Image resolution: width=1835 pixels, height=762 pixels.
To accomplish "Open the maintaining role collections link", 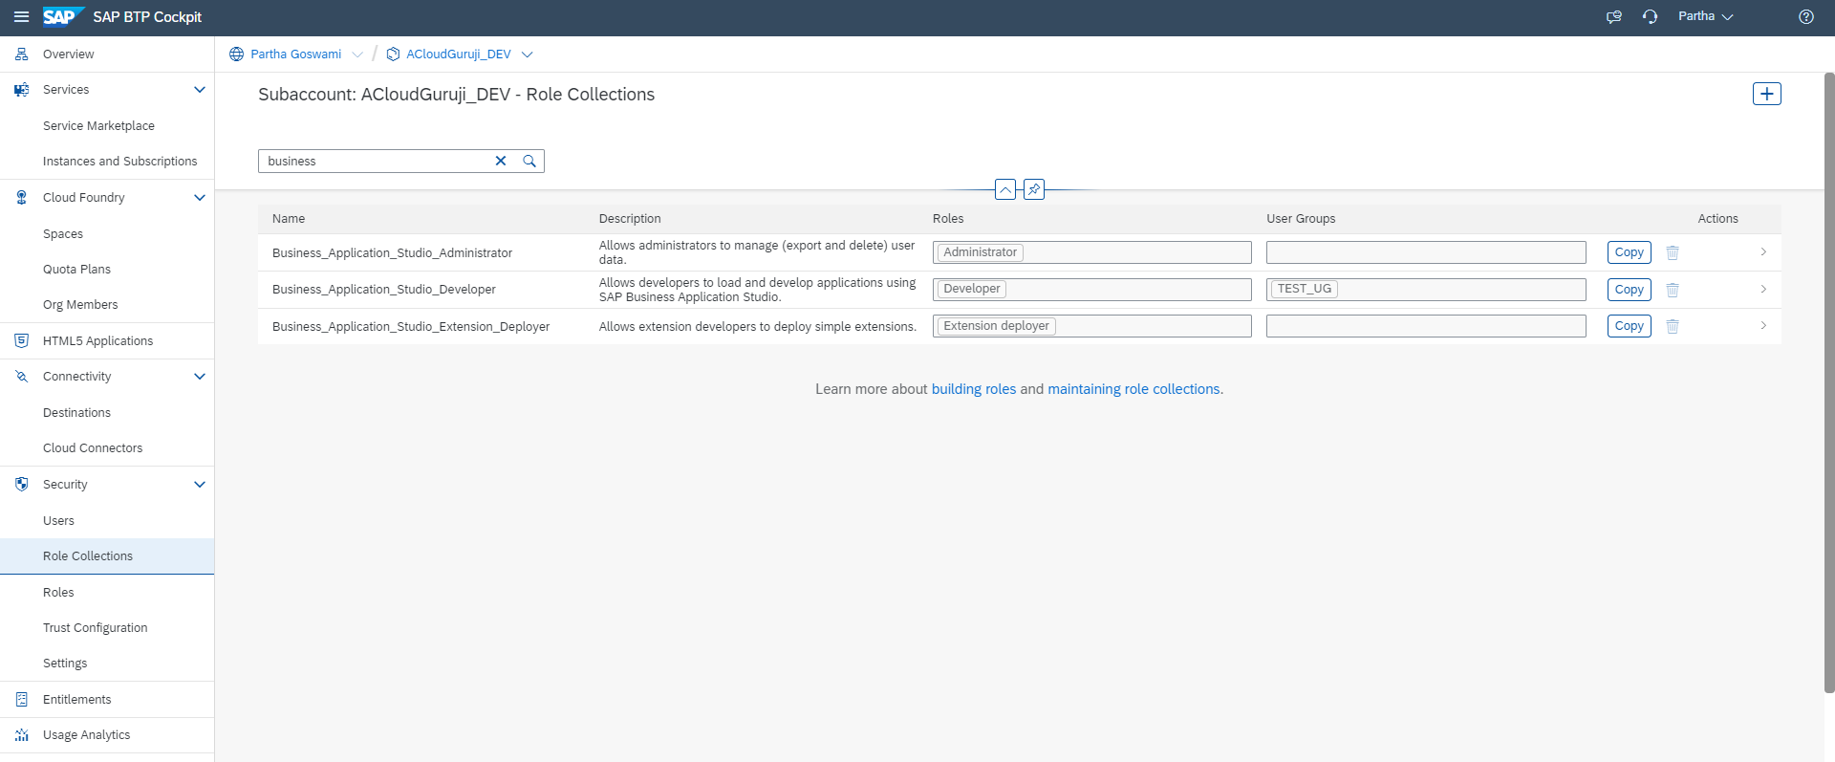I will pos(1134,389).
